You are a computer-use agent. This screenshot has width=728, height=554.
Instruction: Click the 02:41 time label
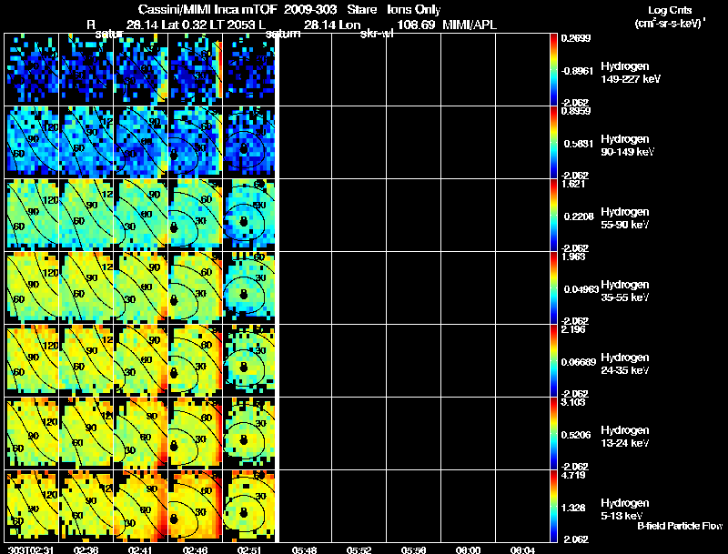(x=140, y=550)
